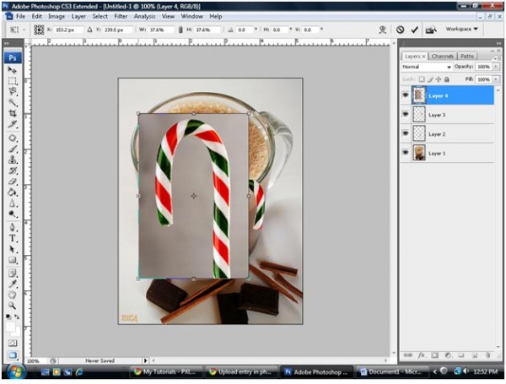Toggle lock image pixels brush icon
The width and height of the screenshot is (506, 384).
click(430, 79)
